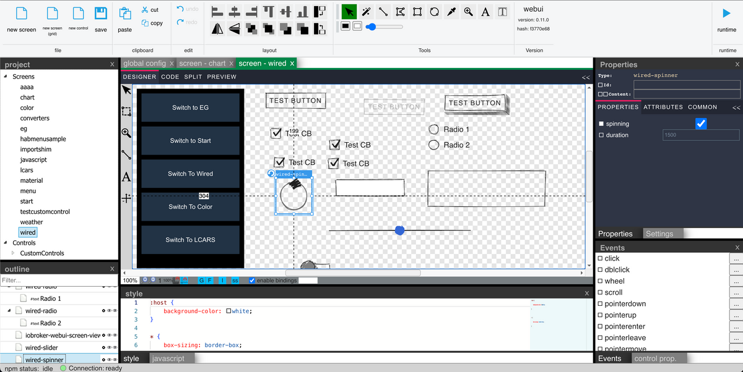Toggle enable bindings checkbox
The image size is (743, 372).
click(x=251, y=281)
